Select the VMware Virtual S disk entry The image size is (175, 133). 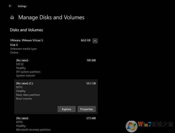[x=26, y=40]
